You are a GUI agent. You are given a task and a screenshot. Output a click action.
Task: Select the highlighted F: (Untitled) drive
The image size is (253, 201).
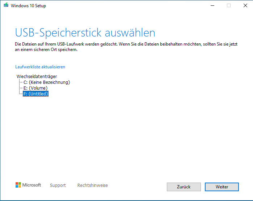(35, 94)
